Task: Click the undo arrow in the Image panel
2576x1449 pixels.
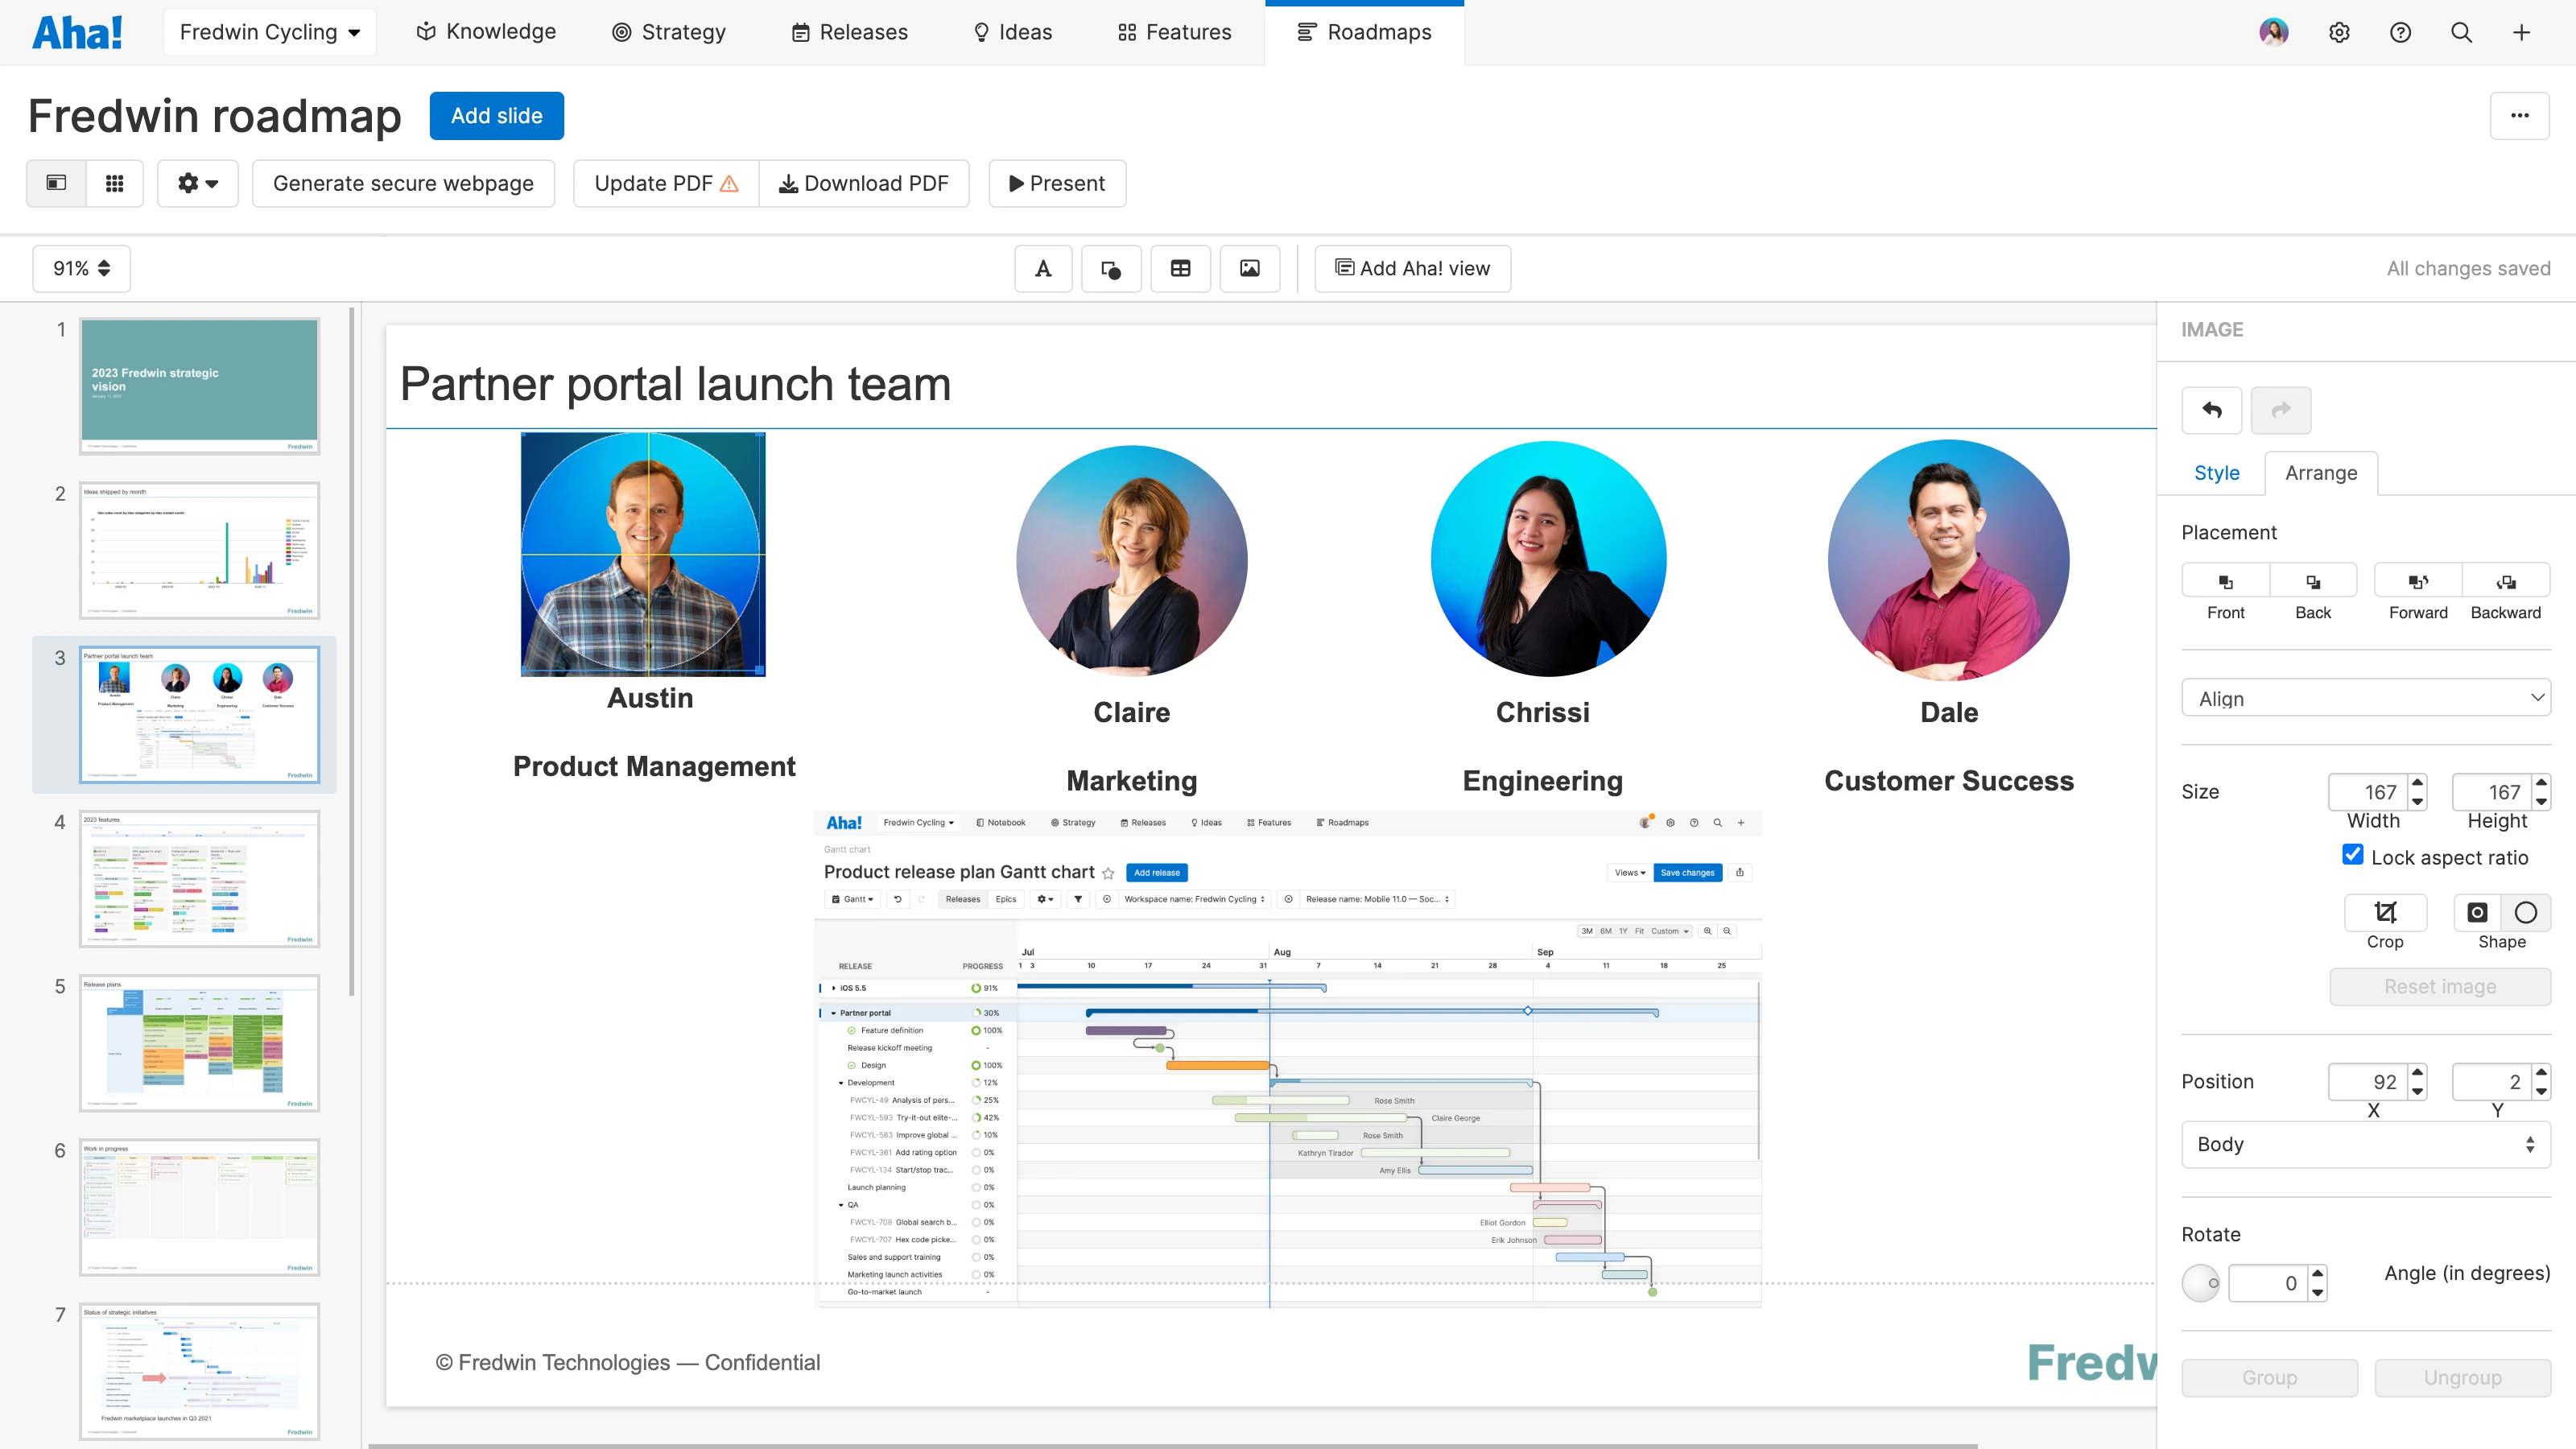Action: click(x=2211, y=410)
